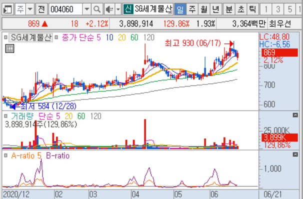303x199 pixels.
Task: Click the A-ratio 5 indicator label
Action: (x=26, y=155)
